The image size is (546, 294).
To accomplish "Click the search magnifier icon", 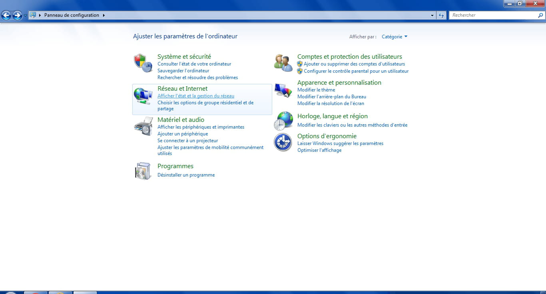I will pos(540,15).
